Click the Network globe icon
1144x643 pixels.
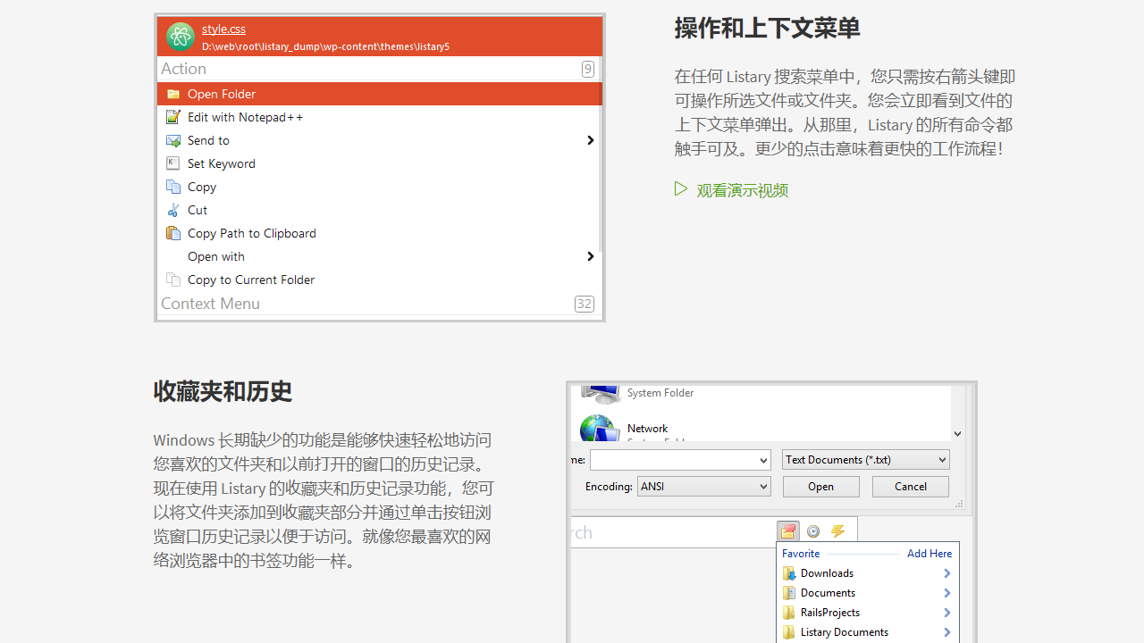coord(599,429)
